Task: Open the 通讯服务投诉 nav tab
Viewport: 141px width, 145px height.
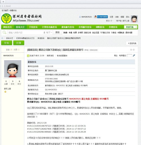Action: pos(68,27)
